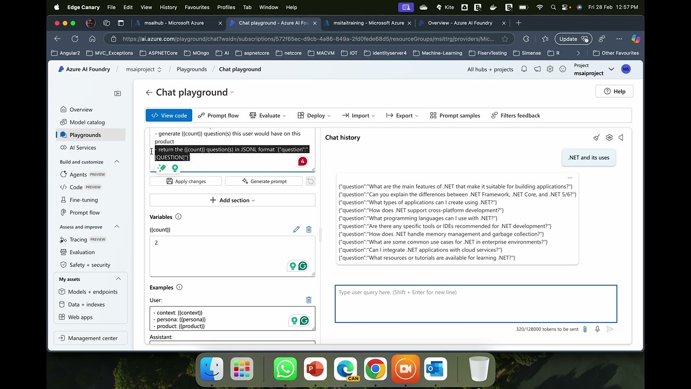Open the History menu in menu bar
691x389 pixels.
click(x=168, y=7)
